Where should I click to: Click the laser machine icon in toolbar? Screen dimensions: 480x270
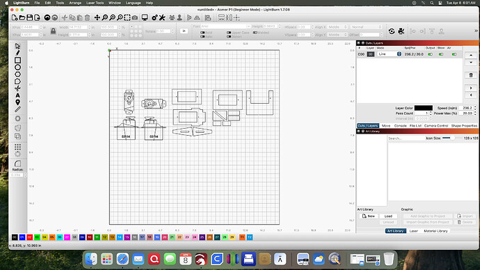[401, 31]
